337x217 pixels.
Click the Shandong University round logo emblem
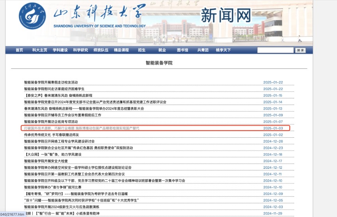[32, 16]
